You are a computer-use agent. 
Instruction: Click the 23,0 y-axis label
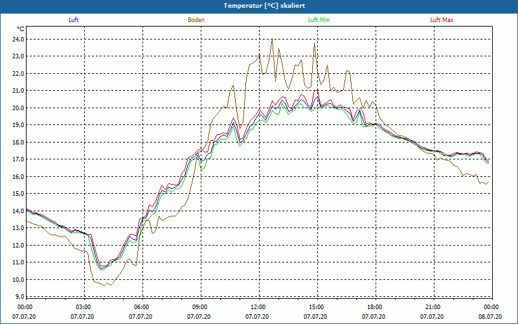(19, 56)
